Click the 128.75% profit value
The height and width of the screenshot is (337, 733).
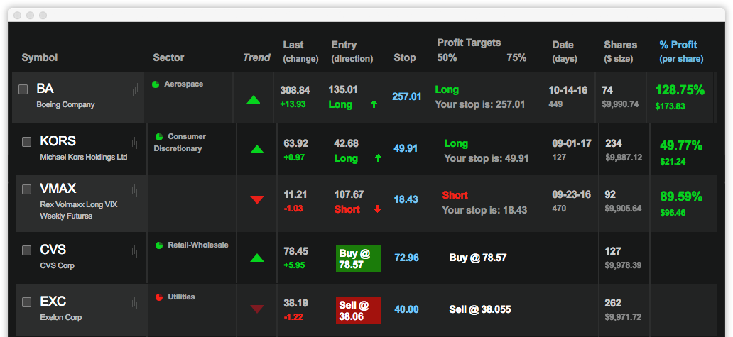(680, 91)
